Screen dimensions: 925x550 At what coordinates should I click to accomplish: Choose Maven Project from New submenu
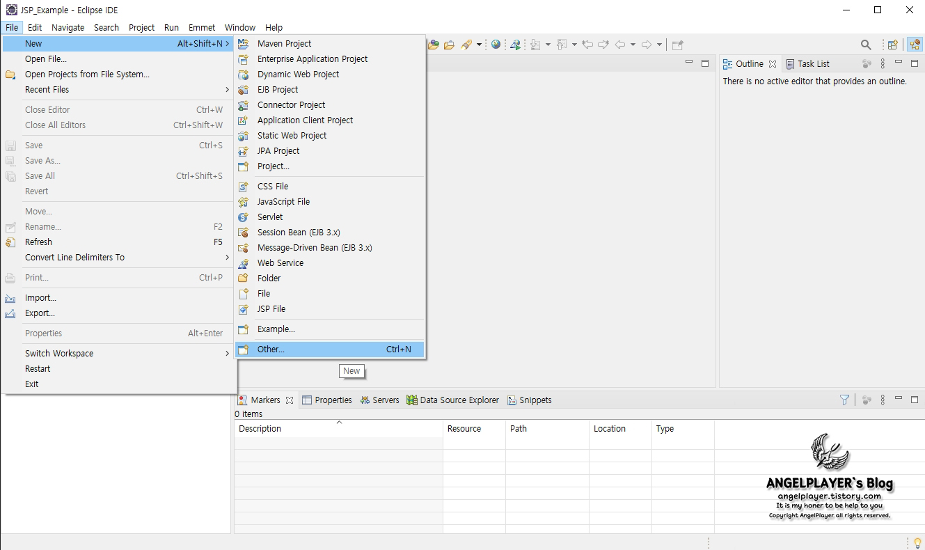(x=329, y=44)
